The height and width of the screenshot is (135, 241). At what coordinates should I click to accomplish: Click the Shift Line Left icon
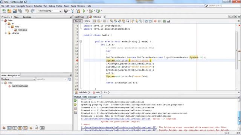click(146, 21)
